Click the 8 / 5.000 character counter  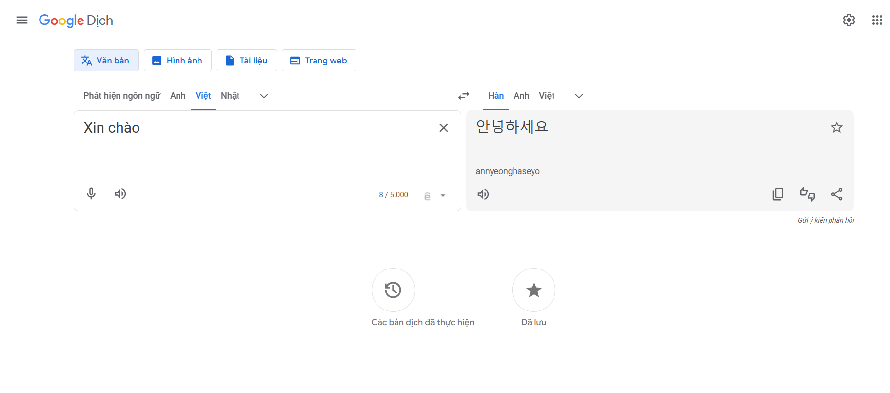(394, 195)
